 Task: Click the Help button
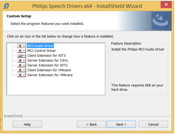pos(27,124)
